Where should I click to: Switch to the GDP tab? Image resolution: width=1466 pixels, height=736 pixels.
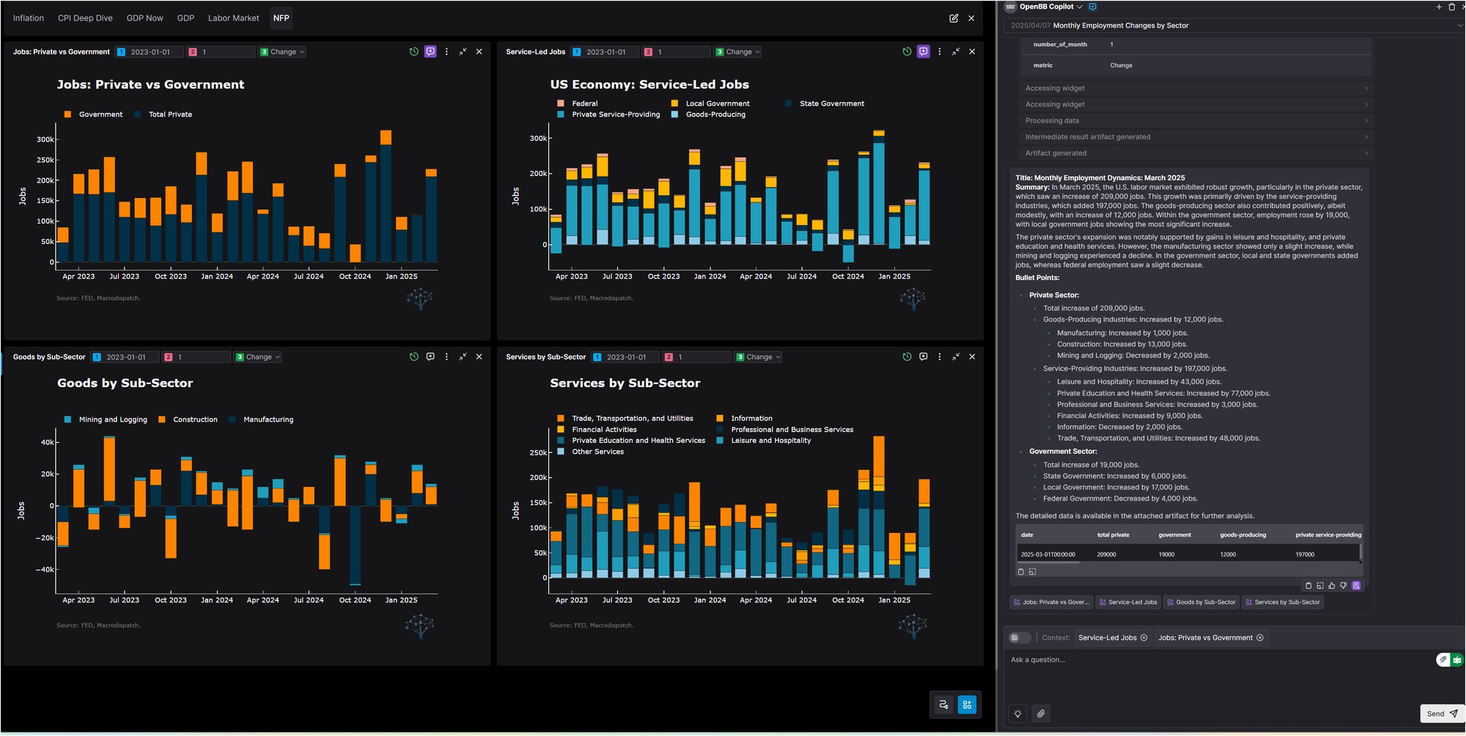185,18
